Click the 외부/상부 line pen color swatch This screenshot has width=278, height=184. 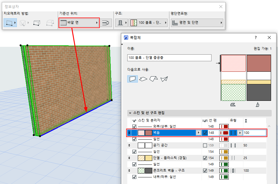(x=224, y=126)
